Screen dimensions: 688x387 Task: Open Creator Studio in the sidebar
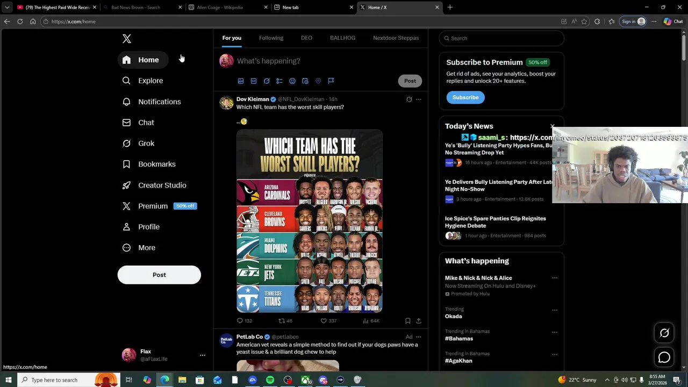coord(155,185)
